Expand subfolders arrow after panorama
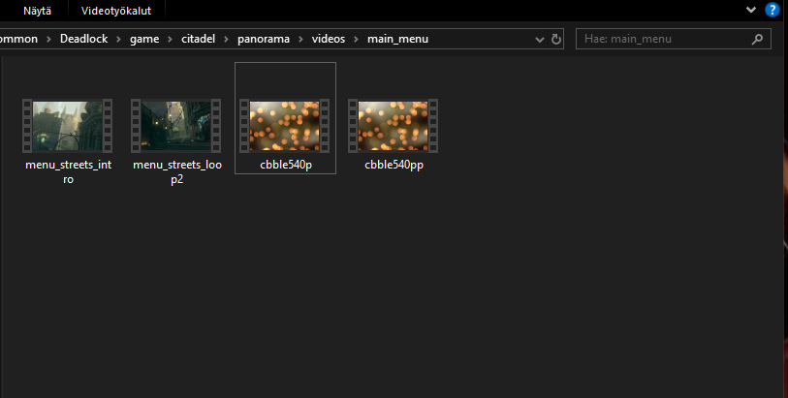 pyautogui.click(x=300, y=39)
